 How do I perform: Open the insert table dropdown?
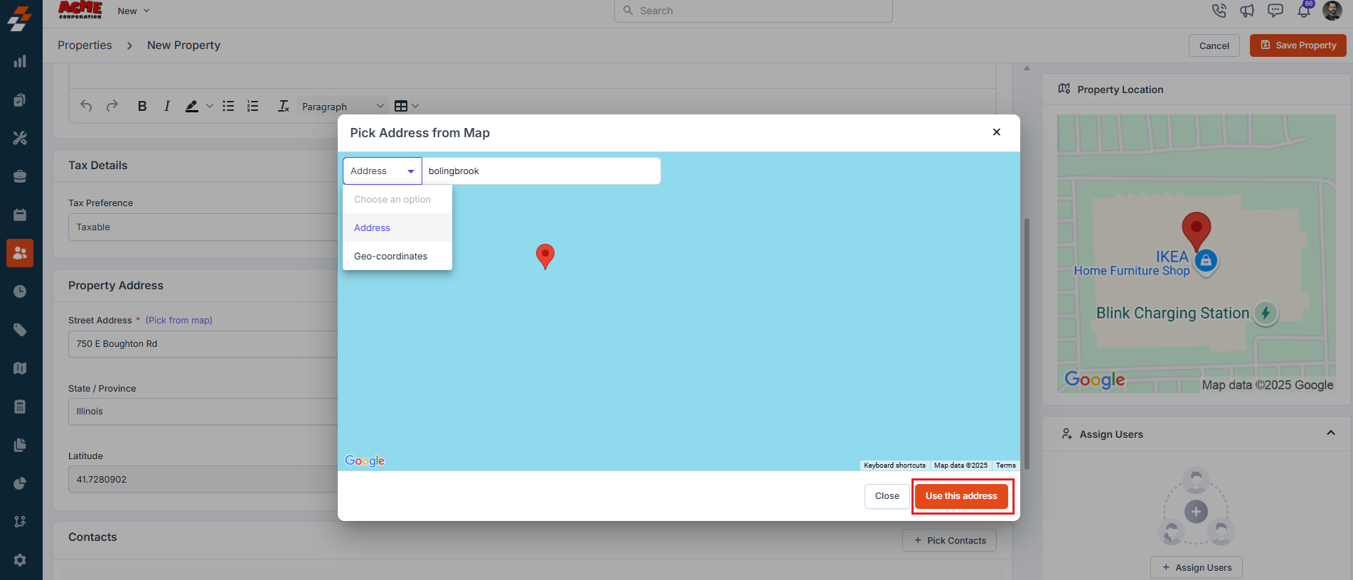407,106
